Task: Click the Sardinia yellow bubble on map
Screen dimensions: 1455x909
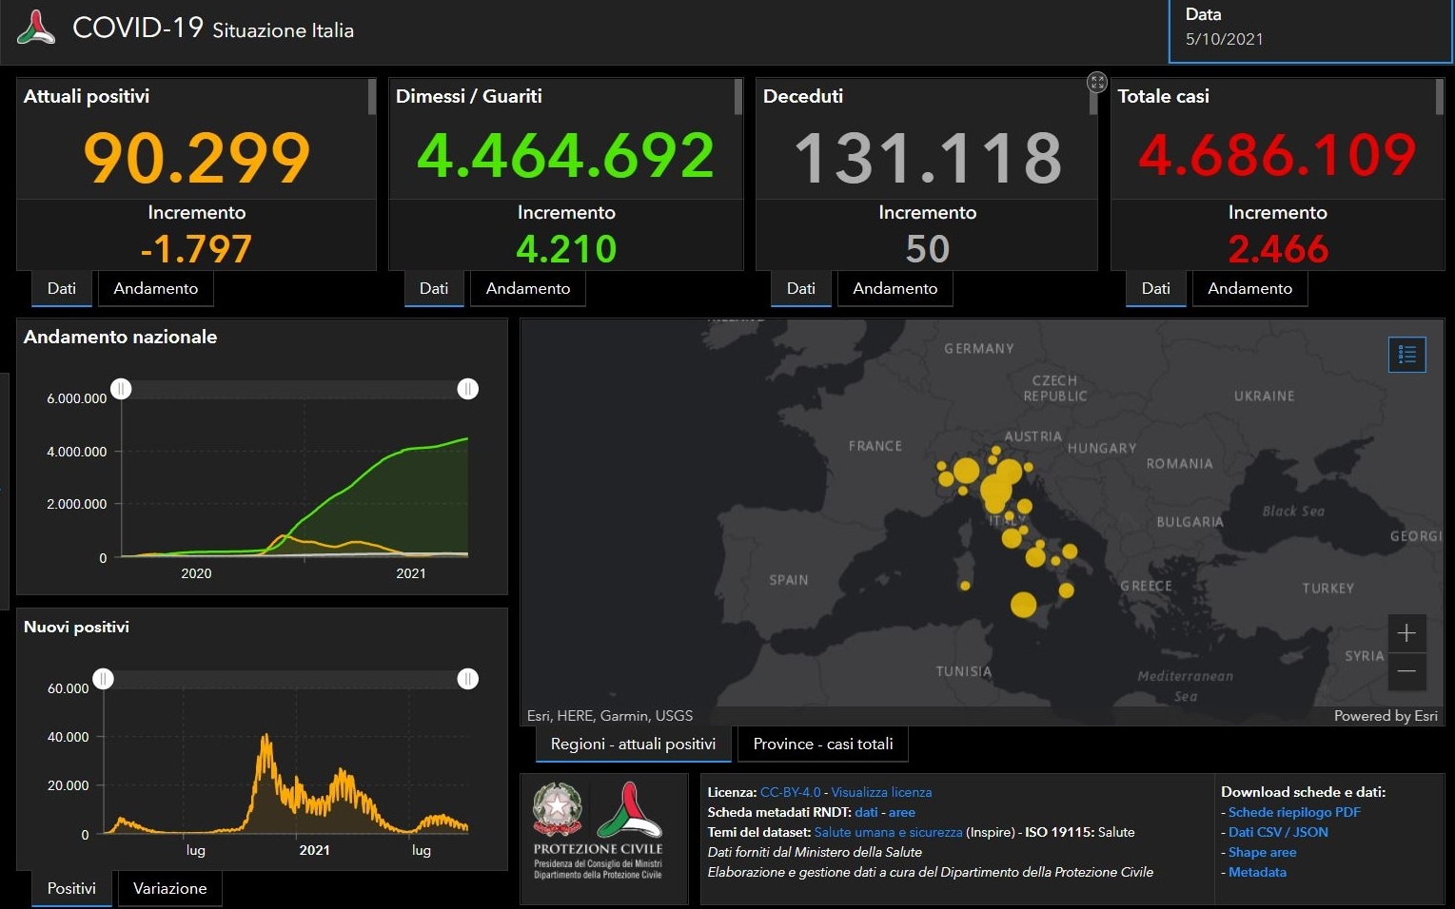Action: tap(965, 586)
